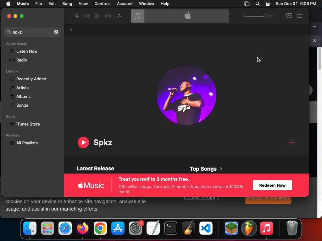Toggle shuffle in the playback toolbar

[x=76, y=16]
